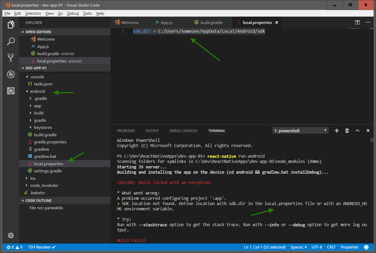Click the CRLF end-of-line status
This screenshot has height=253, width=376.
[x=331, y=247]
